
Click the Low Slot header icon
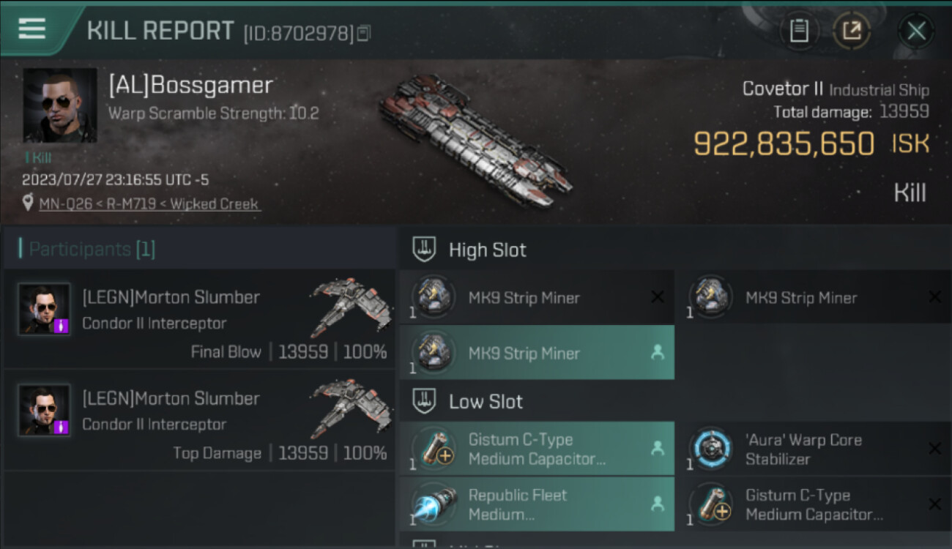click(425, 400)
